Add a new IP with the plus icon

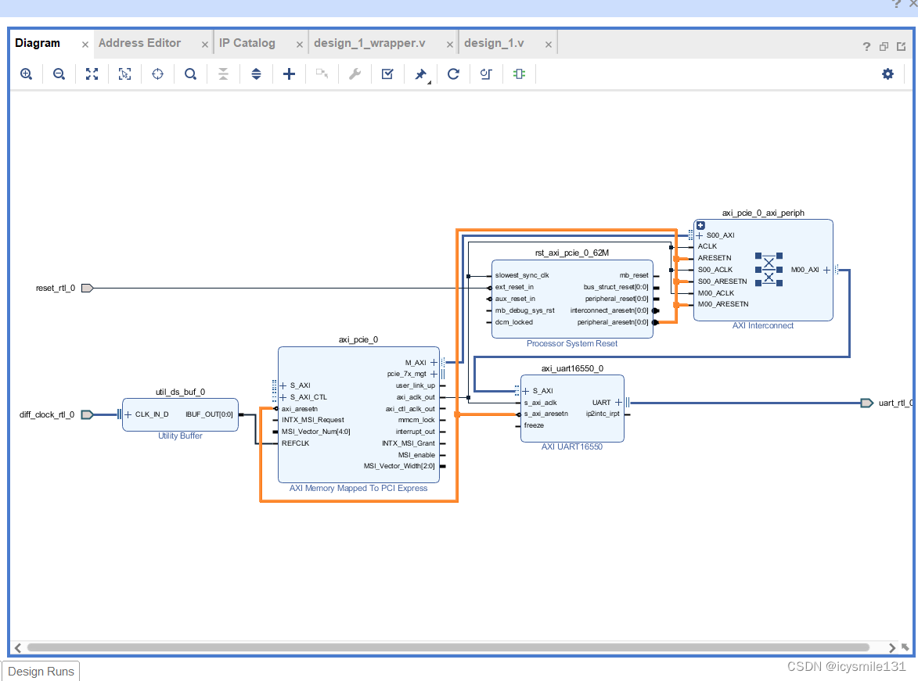pos(289,73)
